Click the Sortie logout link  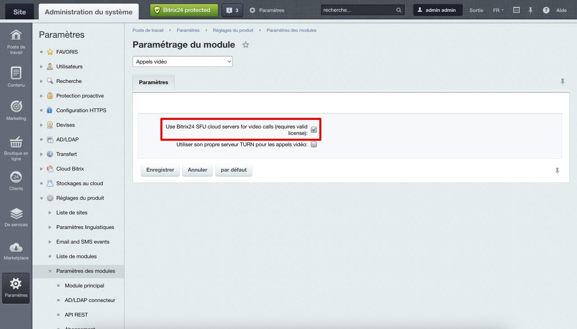coord(476,10)
